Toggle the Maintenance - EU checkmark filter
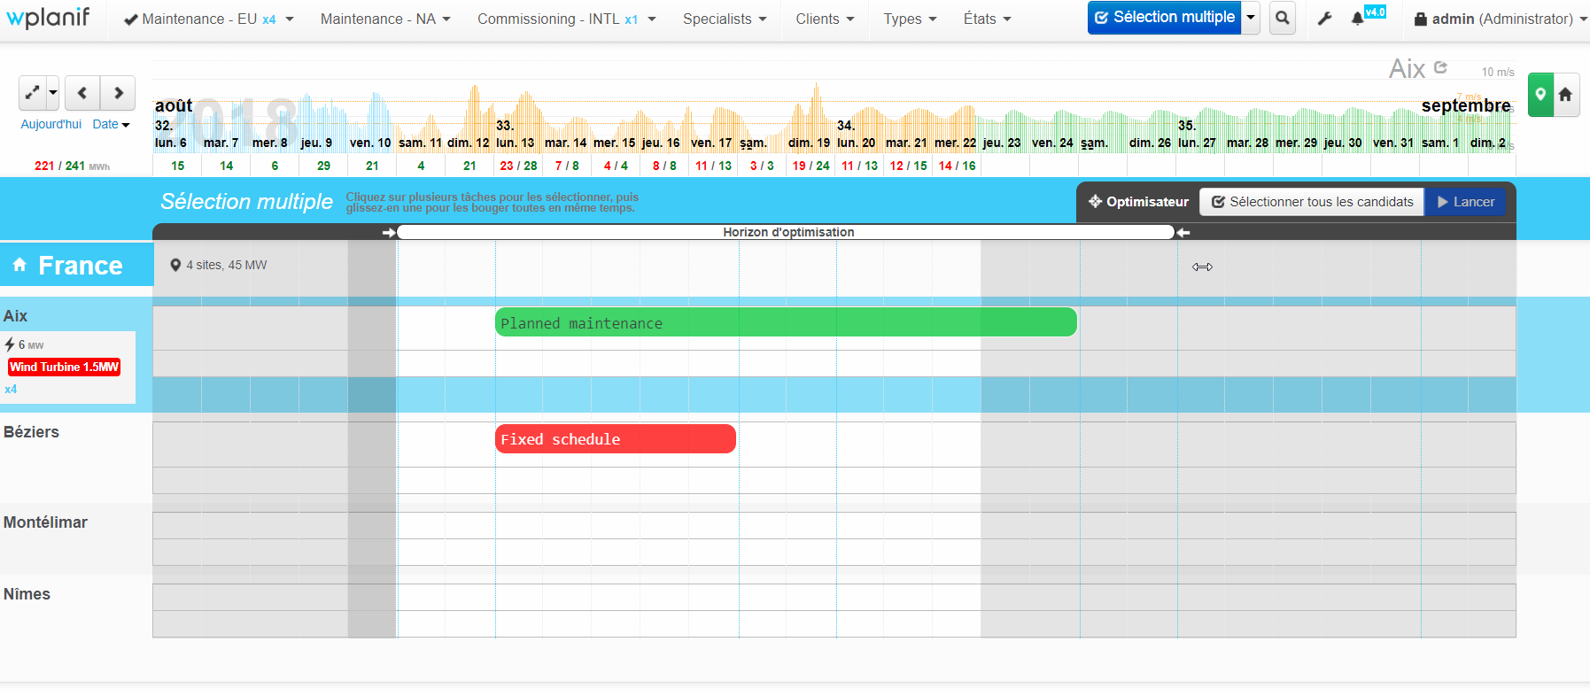Screen dimensions: 1590x696 click(x=131, y=19)
